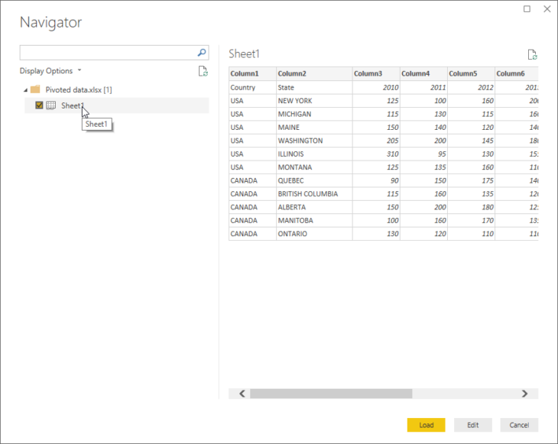
Task: Click the scroll left arrow on the preview
Action: 242,394
